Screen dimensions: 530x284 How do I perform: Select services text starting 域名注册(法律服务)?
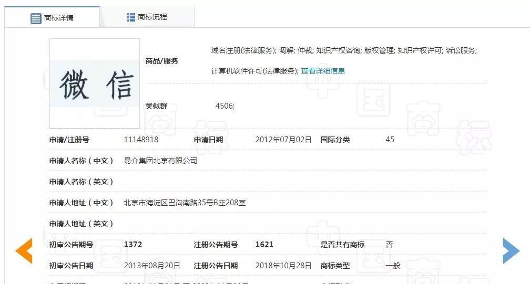pos(344,50)
